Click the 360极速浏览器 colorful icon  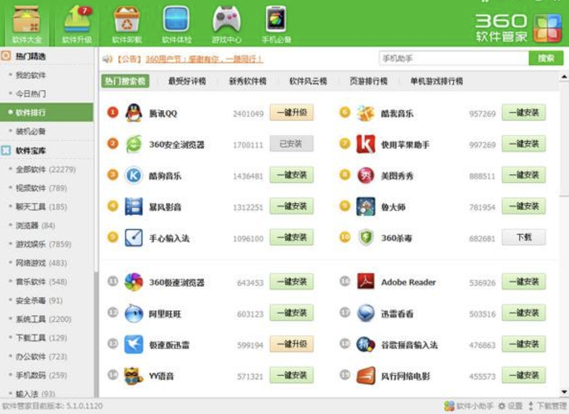pyautogui.click(x=134, y=282)
